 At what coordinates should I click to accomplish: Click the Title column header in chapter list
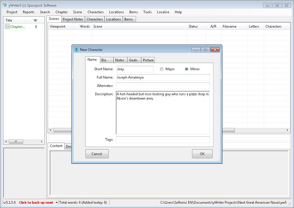15,20
